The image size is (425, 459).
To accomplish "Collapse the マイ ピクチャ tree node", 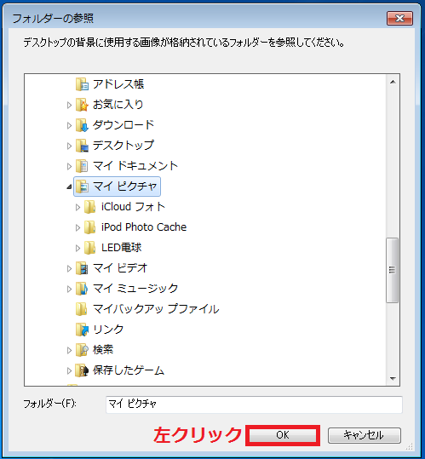I will click(x=69, y=186).
